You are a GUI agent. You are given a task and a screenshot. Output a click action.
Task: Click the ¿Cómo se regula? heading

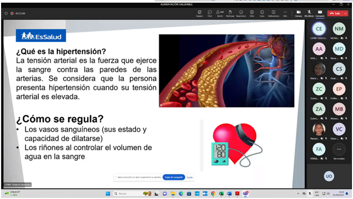coord(60,119)
